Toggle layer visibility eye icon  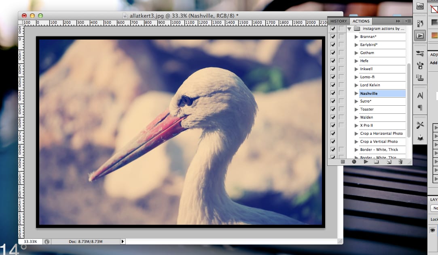pos(433,230)
